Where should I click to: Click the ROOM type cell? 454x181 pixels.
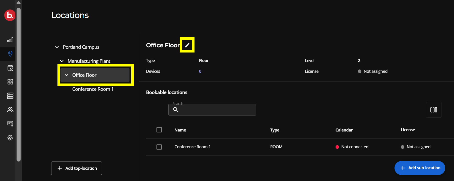[276, 147]
